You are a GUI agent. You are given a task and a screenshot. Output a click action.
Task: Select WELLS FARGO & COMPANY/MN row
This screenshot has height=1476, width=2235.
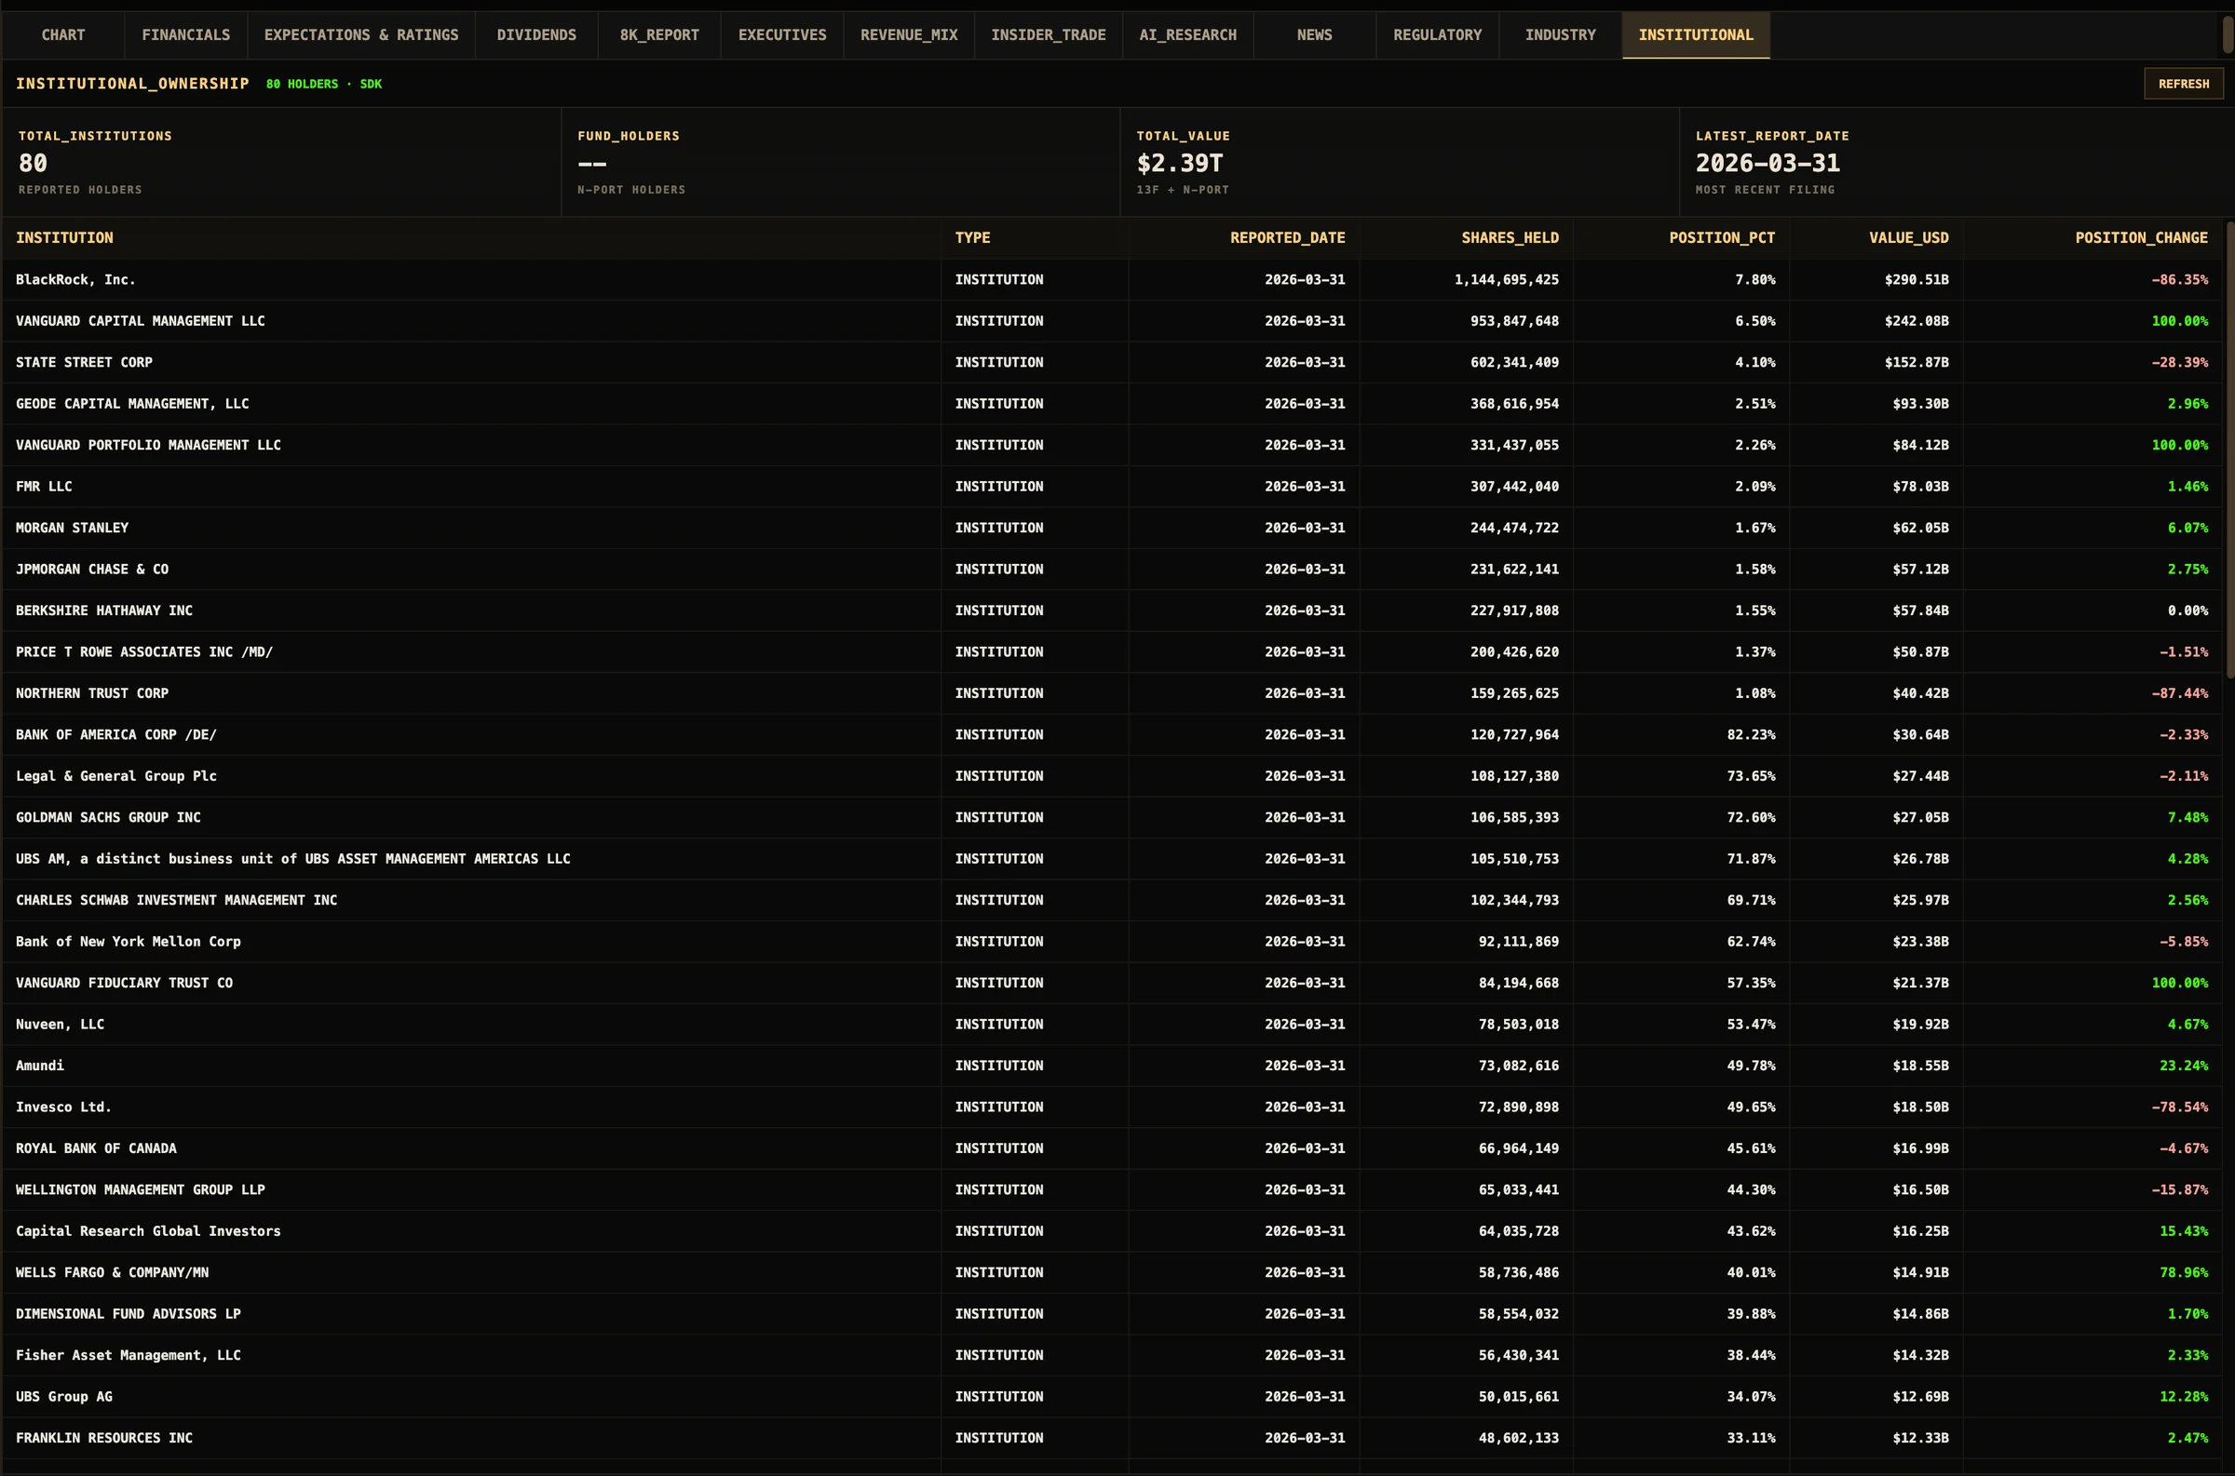coord(1113,1274)
